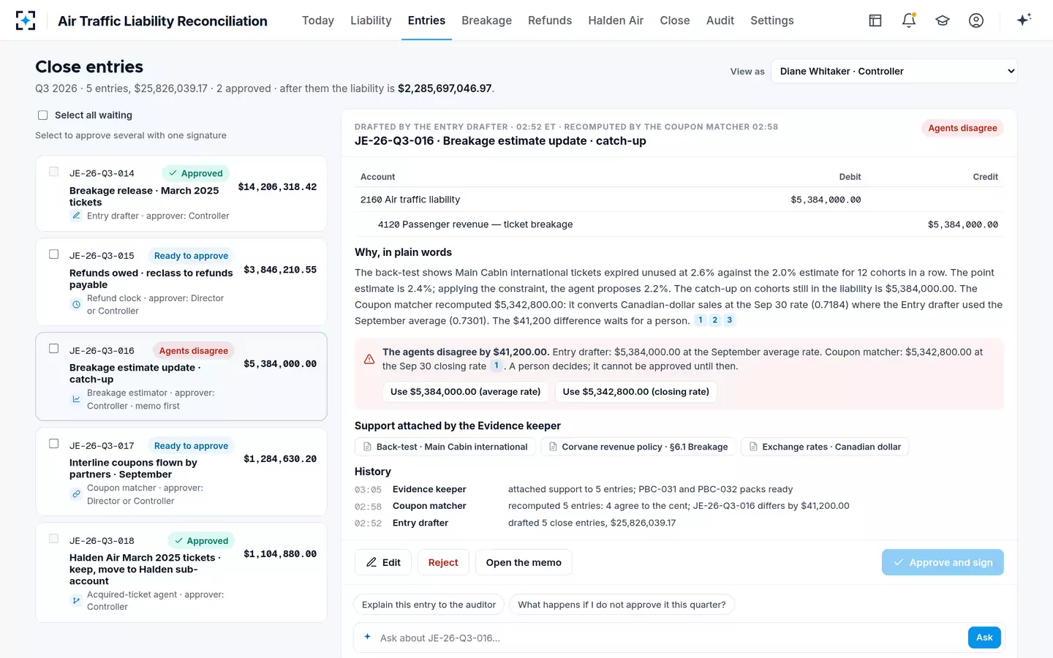Expand the View as role dropdown
Screen dimensions: 1053x658
pyautogui.click(x=894, y=71)
